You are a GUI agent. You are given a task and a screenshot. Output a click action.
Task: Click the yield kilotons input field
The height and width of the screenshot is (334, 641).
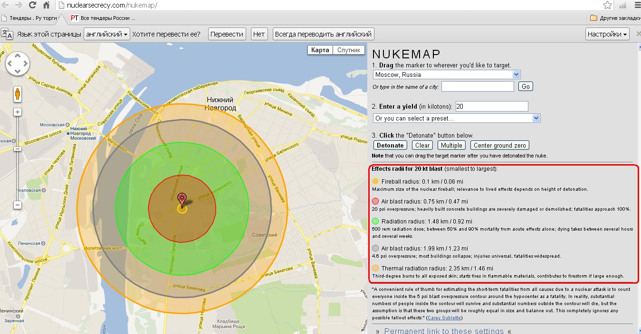(492, 106)
